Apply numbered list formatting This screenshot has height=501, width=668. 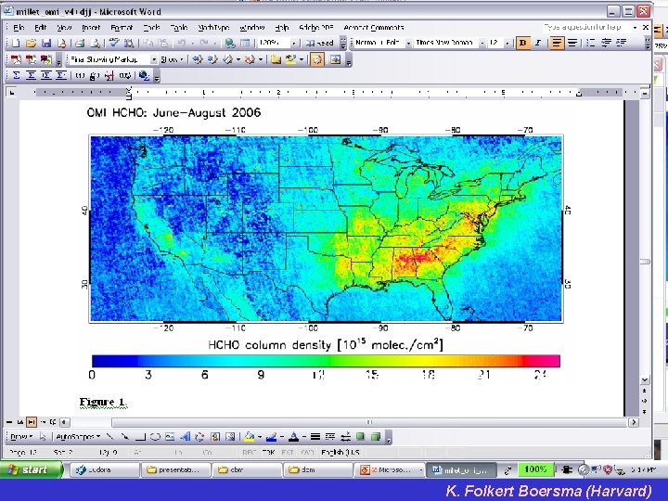591,43
